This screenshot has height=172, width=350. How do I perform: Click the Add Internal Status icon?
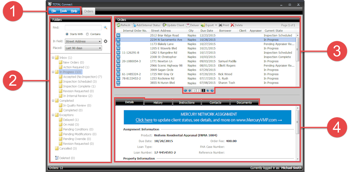click(134, 25)
